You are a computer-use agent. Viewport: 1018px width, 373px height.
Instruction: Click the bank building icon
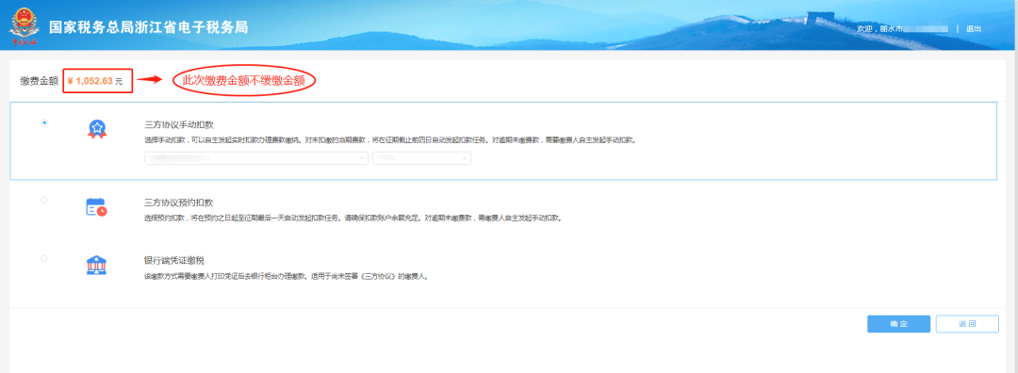pos(97,265)
